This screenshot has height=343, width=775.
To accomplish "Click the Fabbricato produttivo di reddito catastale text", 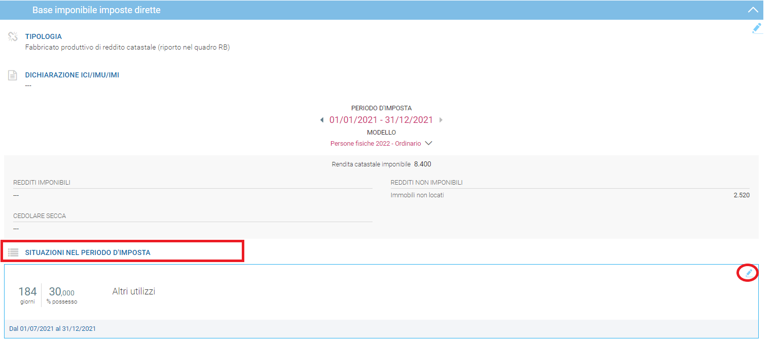I will (128, 48).
